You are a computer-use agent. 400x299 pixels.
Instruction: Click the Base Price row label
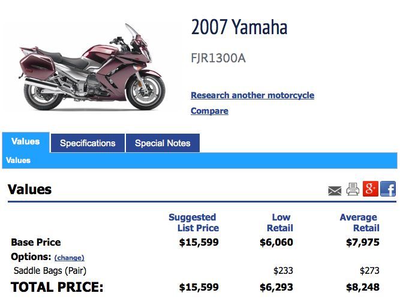(36, 243)
